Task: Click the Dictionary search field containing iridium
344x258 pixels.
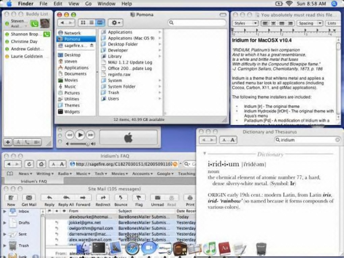Action: 307,140
